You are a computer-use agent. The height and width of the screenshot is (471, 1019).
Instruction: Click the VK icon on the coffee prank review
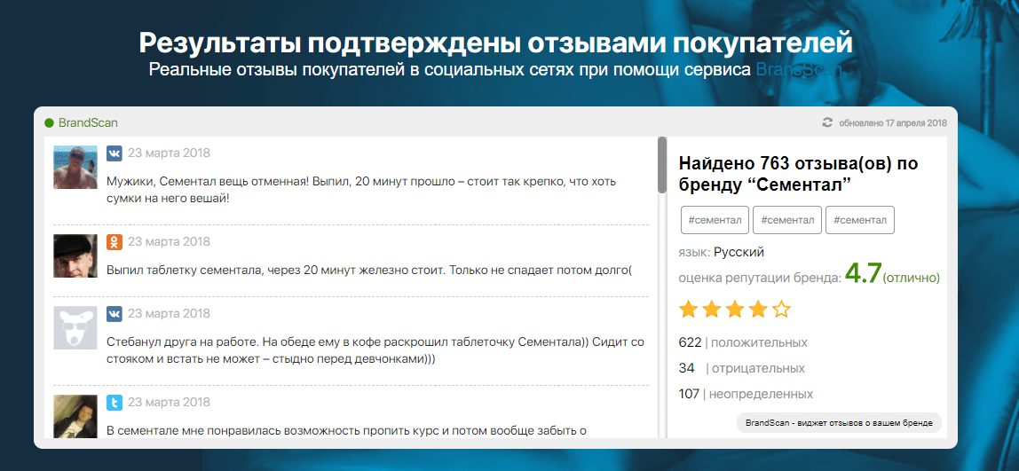115,313
